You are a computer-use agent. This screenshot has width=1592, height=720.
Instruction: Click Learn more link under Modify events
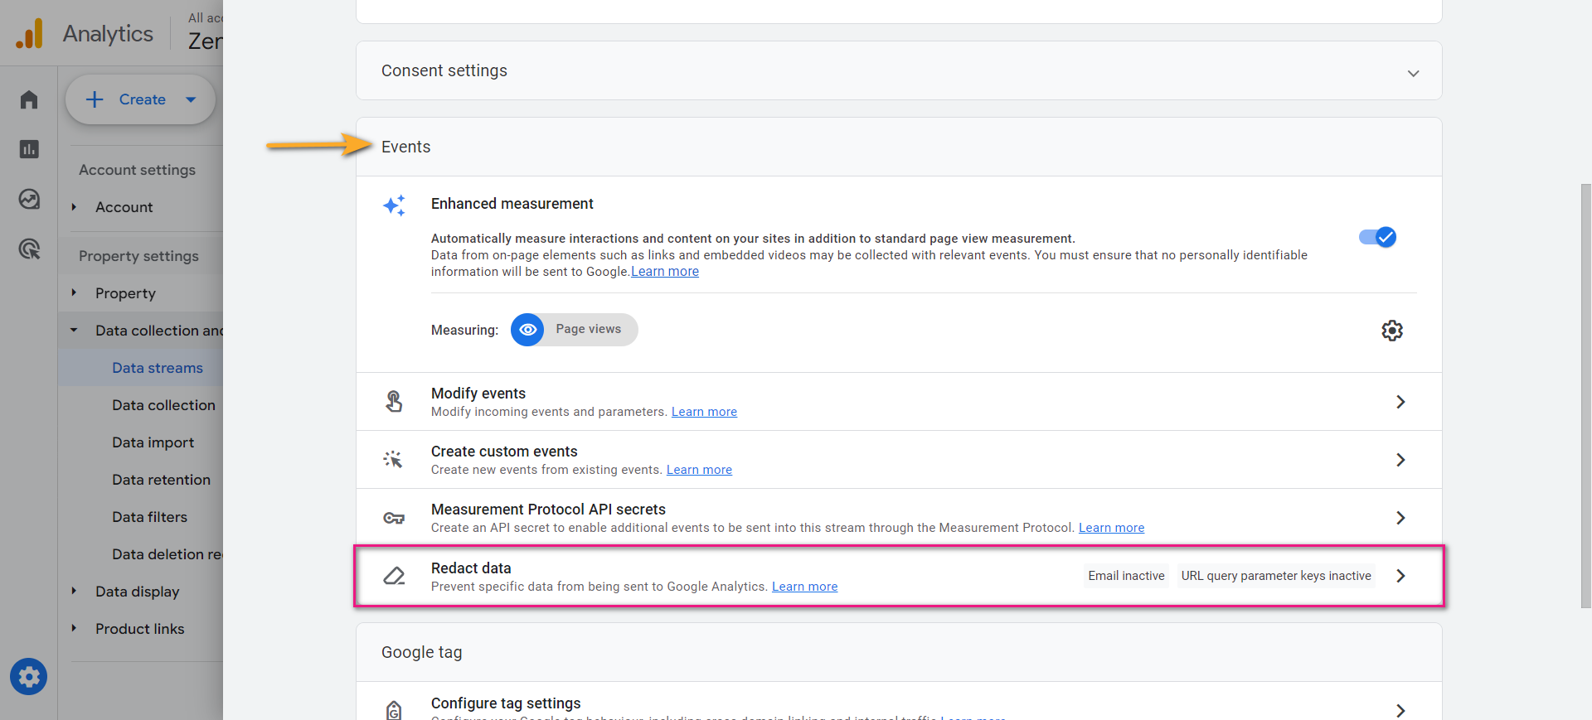coord(704,412)
